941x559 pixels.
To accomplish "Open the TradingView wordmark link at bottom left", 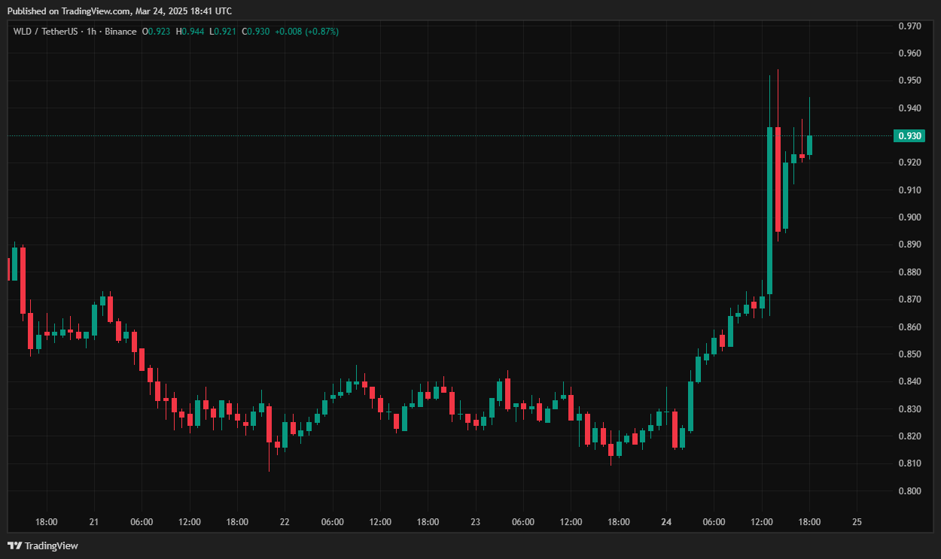I will (52, 545).
